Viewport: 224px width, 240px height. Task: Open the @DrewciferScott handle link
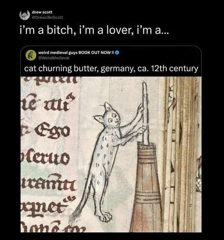click(48, 17)
